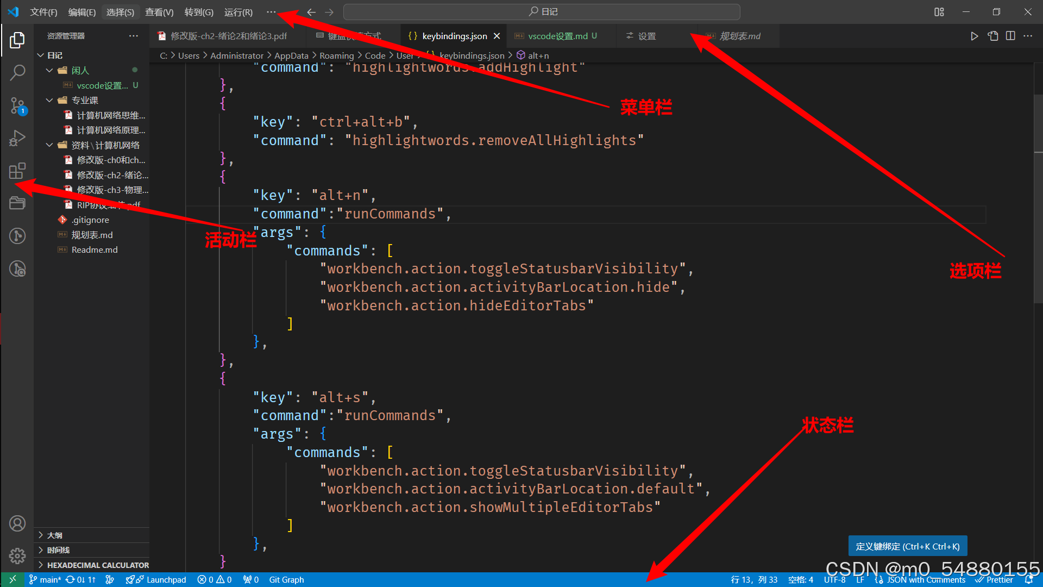Screen dimensions: 1043x587
Task: Open the Search view in activity bar
Action: click(x=17, y=72)
